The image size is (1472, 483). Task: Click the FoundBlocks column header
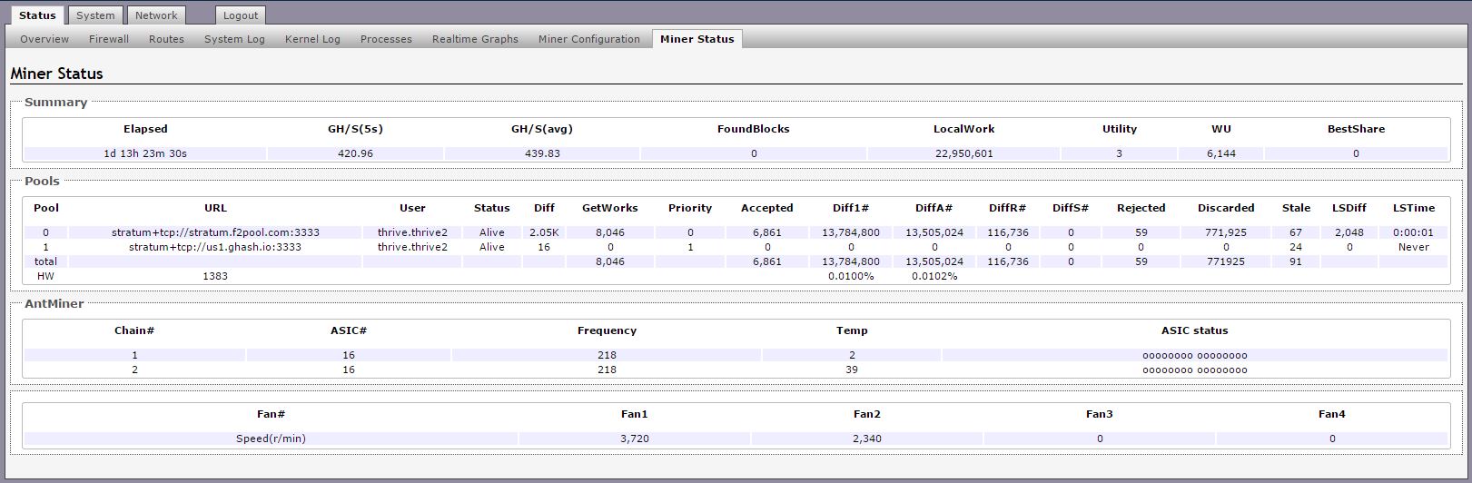tap(754, 129)
